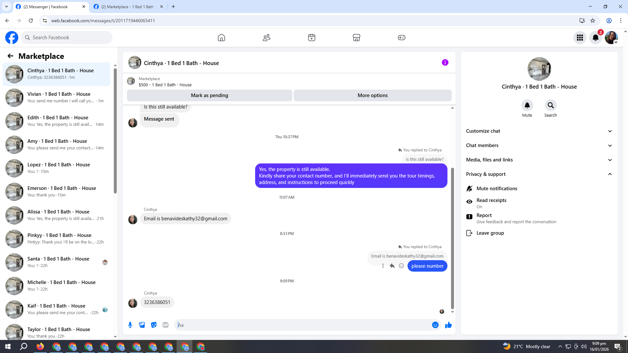This screenshot has height=353, width=628.
Task: Expand the Chat members section
Action: pos(539,145)
